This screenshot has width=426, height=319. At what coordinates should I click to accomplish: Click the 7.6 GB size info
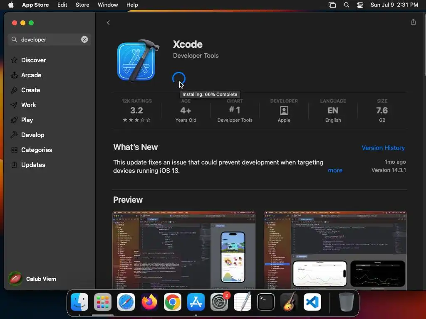tap(382, 111)
